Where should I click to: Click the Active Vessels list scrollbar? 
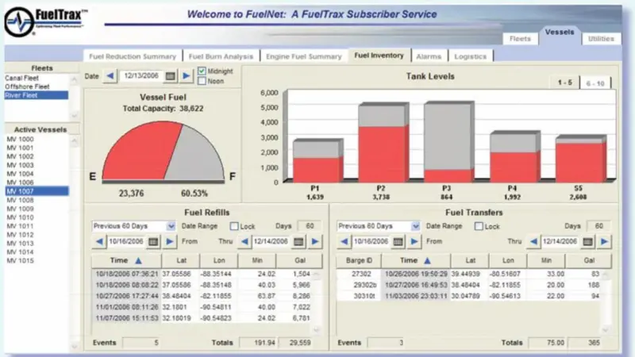click(74, 243)
